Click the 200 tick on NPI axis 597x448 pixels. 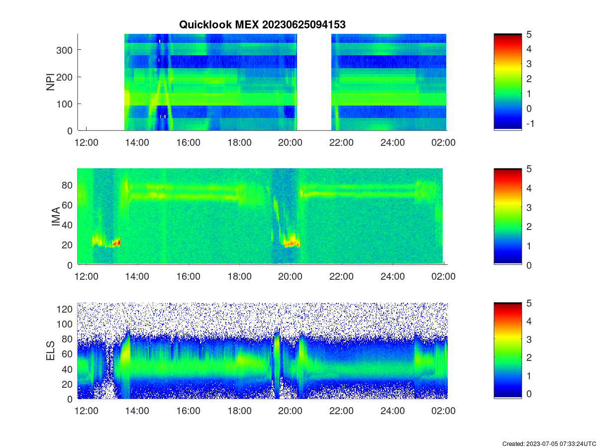(65, 77)
